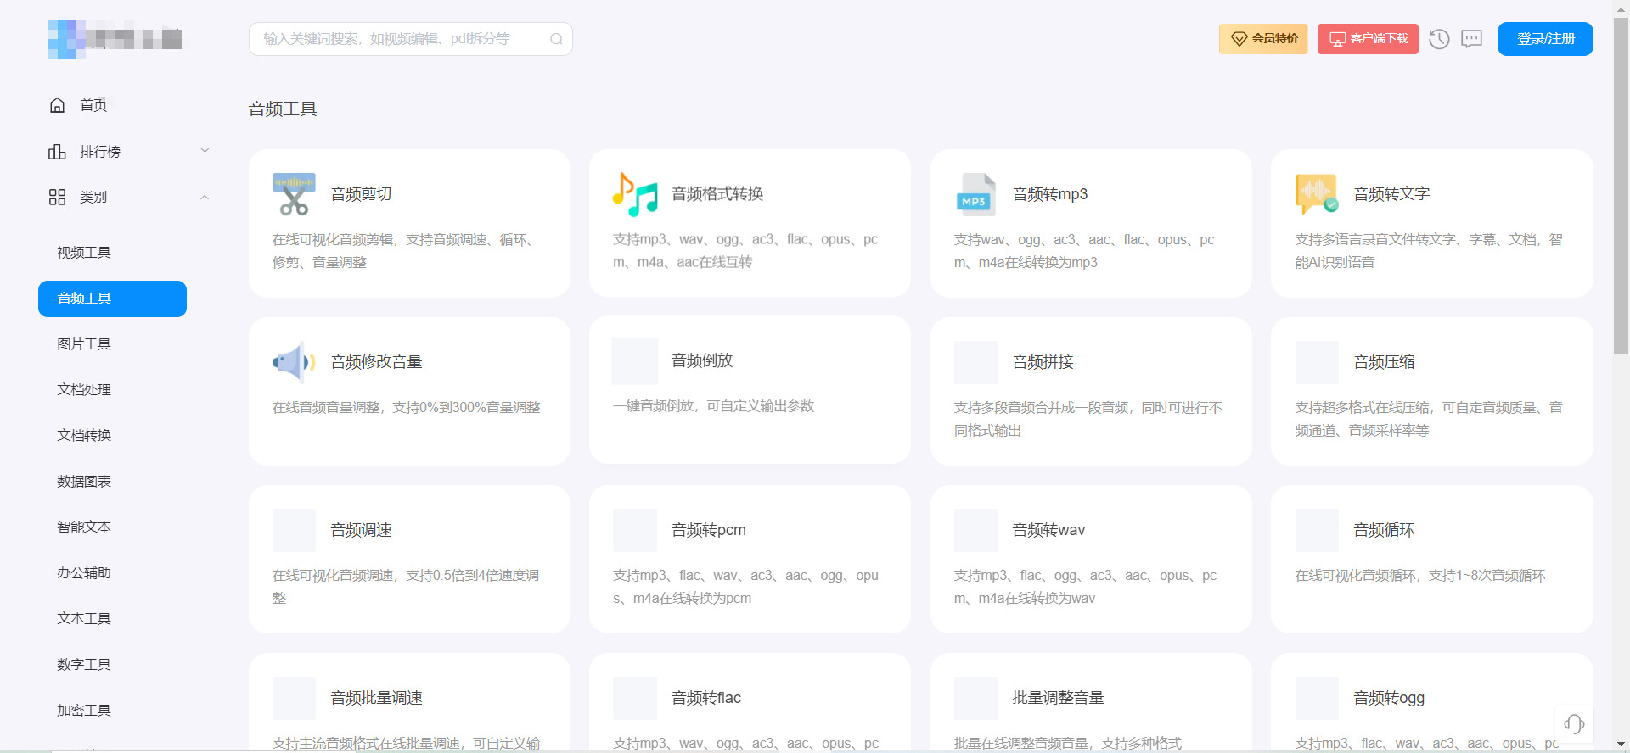Open the 音频格式转换 tool title
This screenshot has width=1630, height=753.
point(717,194)
